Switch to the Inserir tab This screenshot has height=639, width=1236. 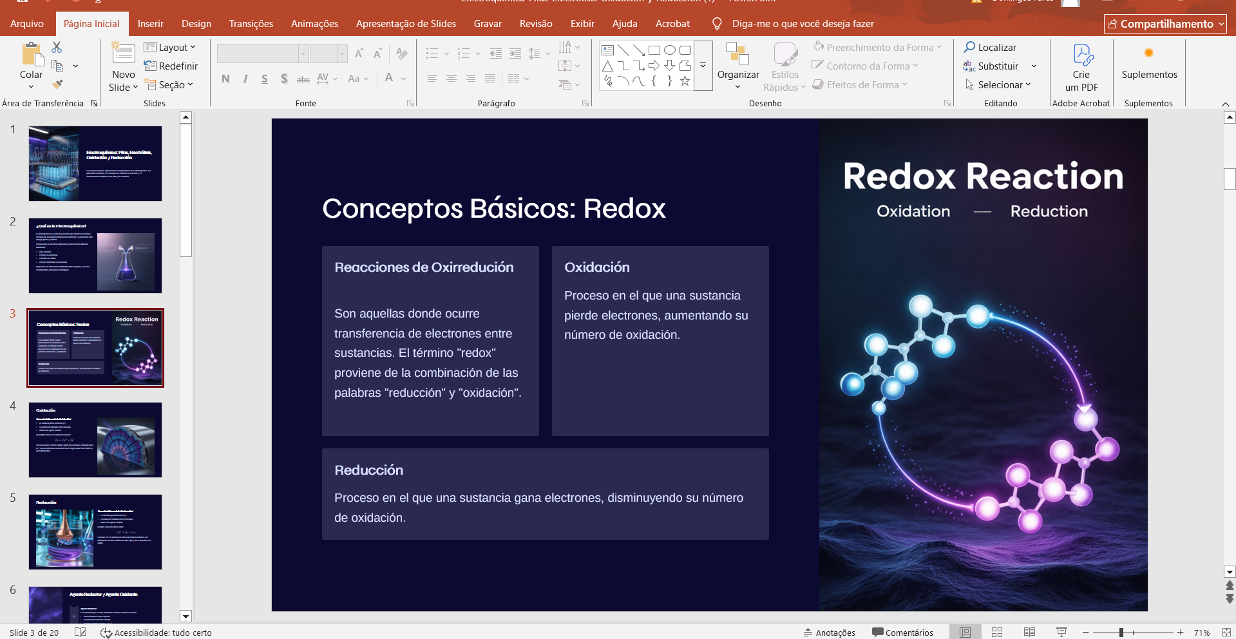[x=151, y=24]
